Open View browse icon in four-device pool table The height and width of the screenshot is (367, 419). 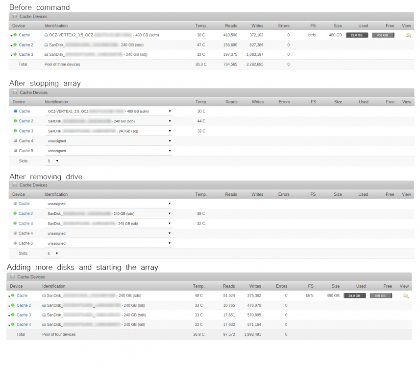pos(406,296)
